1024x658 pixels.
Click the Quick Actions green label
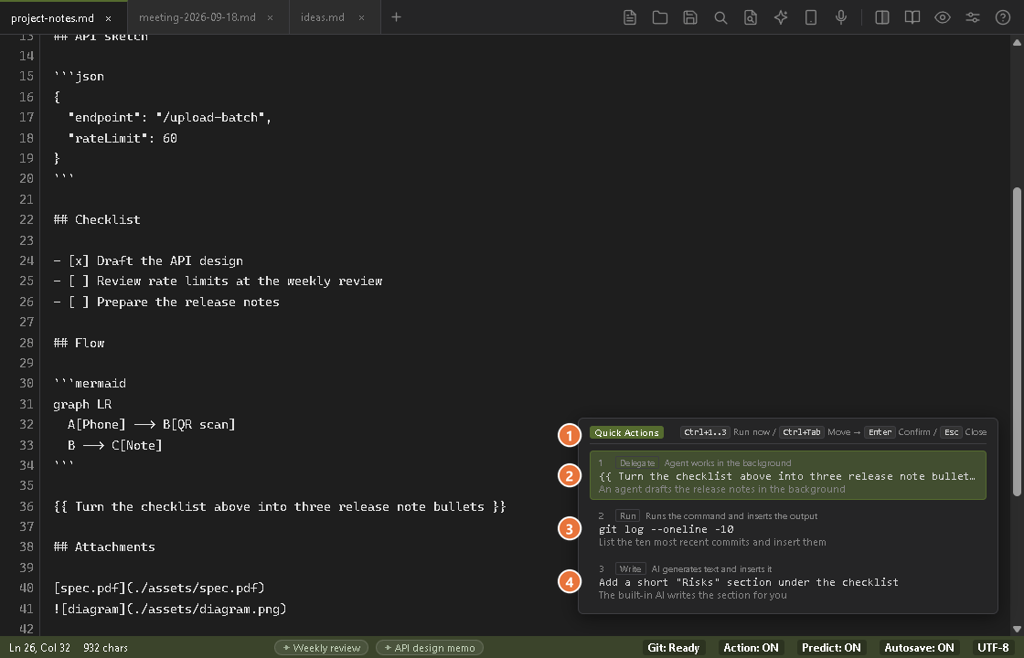[626, 432]
